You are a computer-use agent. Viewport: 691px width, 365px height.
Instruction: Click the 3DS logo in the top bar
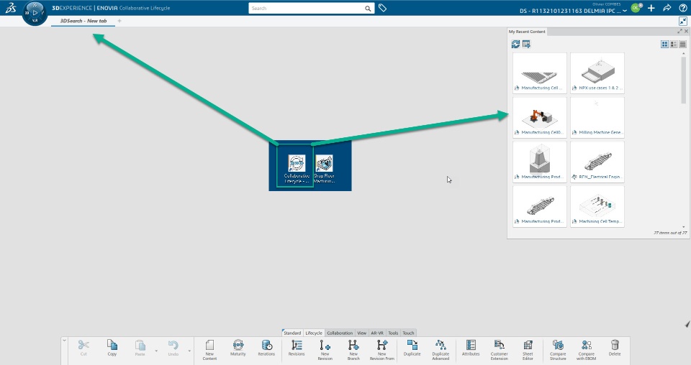pos(11,8)
